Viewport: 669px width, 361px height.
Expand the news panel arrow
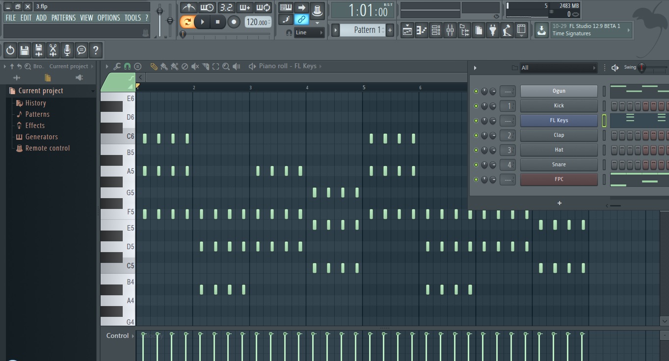coord(630,30)
